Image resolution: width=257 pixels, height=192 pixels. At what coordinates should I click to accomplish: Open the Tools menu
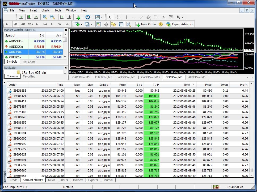[x=58, y=10]
